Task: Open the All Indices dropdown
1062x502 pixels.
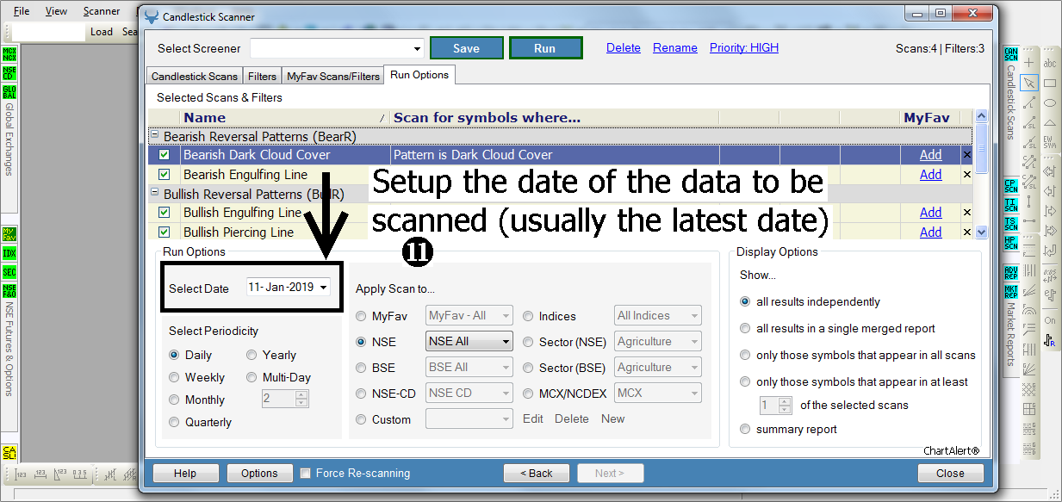Action: (658, 315)
